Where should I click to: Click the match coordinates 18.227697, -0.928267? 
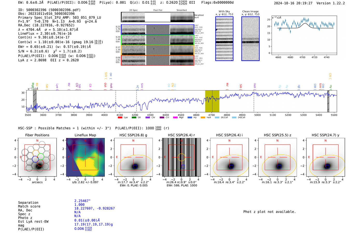(x=95, y=208)
